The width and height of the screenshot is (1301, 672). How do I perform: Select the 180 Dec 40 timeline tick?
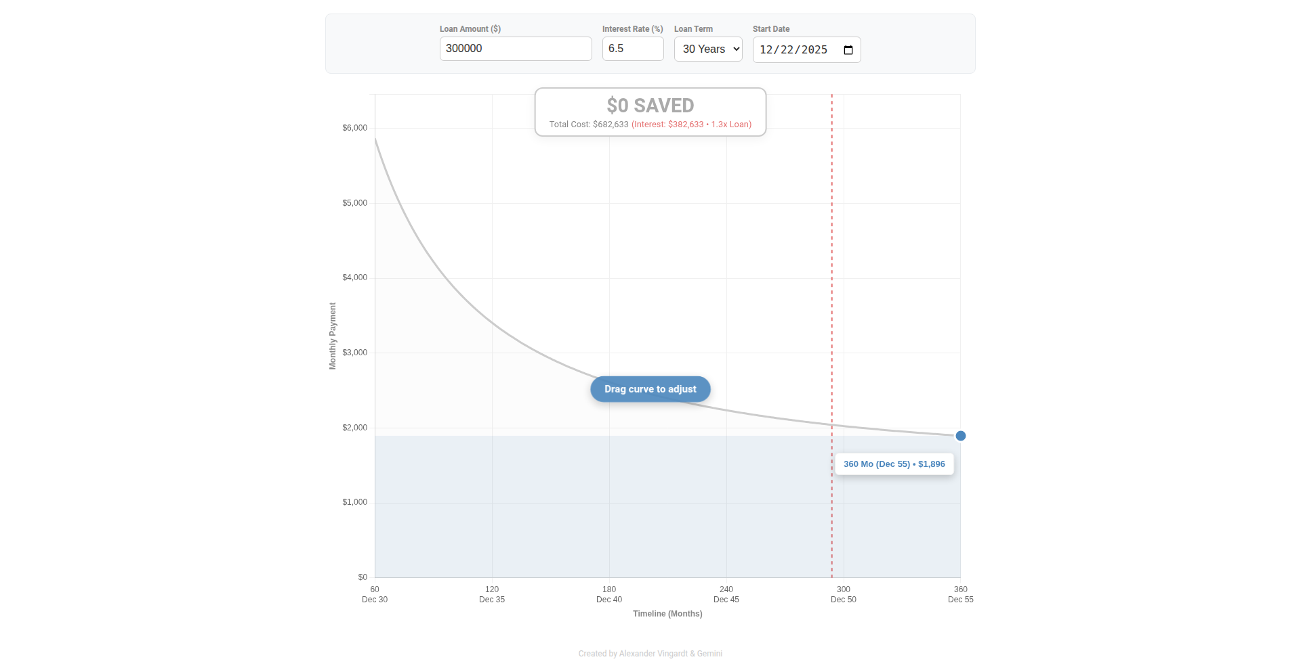coord(609,594)
